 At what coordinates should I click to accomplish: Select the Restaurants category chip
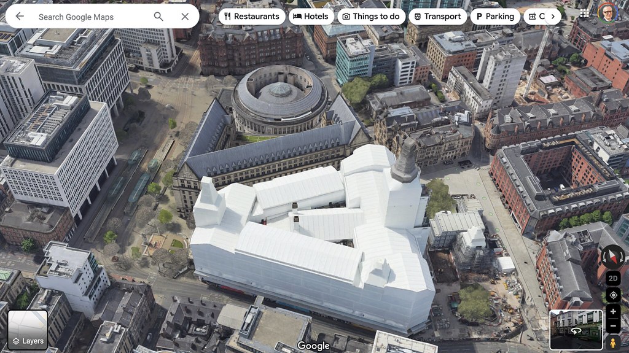click(x=252, y=17)
